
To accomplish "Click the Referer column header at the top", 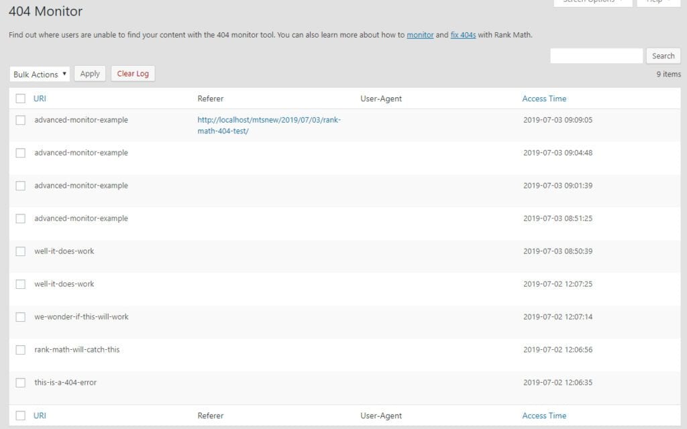I will click(x=210, y=99).
